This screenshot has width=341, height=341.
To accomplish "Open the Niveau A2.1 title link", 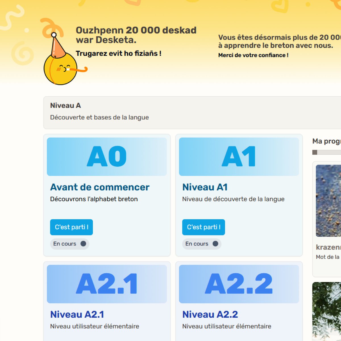I will click(x=77, y=314).
